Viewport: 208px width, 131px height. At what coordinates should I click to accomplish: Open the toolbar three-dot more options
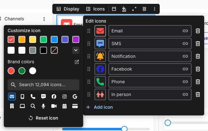tap(154, 9)
